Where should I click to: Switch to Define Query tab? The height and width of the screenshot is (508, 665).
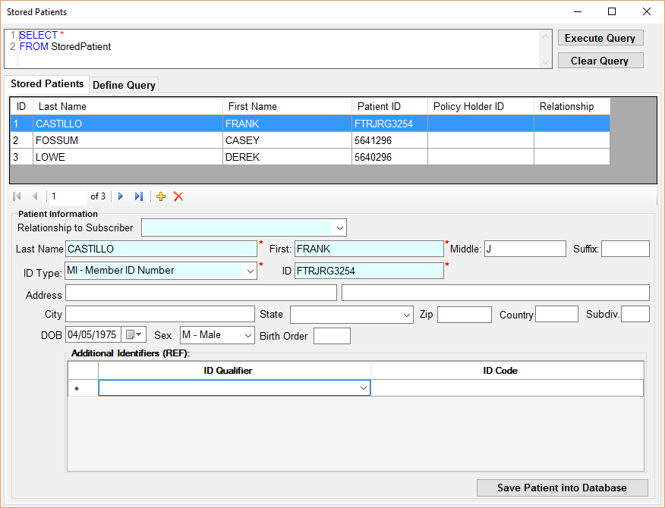[x=124, y=85]
